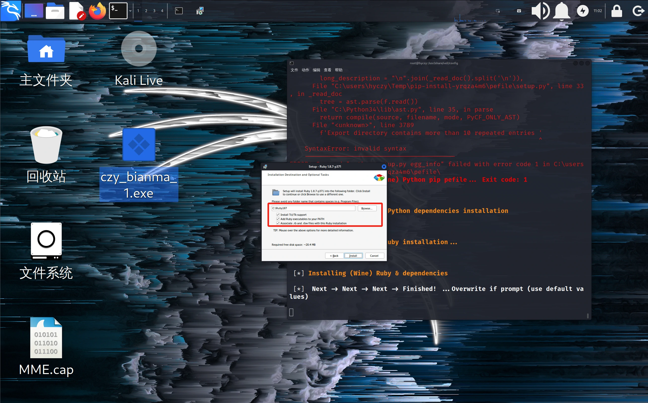Switch to workspace 1
Image resolution: width=648 pixels, height=403 pixels.
[x=138, y=11]
